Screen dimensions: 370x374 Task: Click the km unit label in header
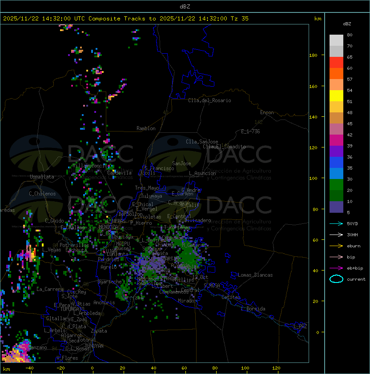coord(318,19)
